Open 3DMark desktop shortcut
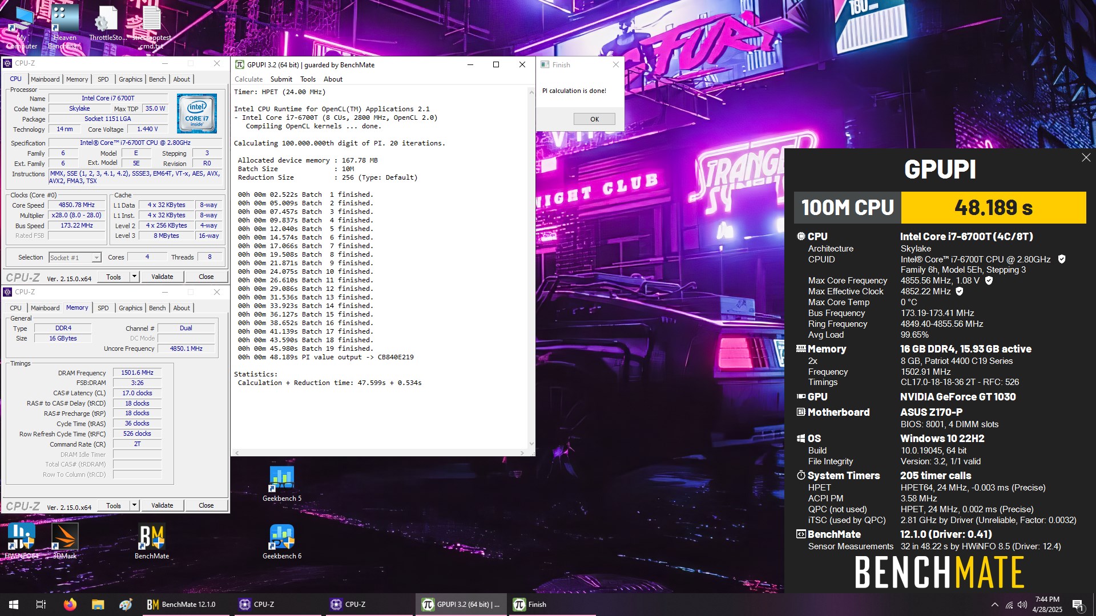The width and height of the screenshot is (1096, 616). (65, 541)
